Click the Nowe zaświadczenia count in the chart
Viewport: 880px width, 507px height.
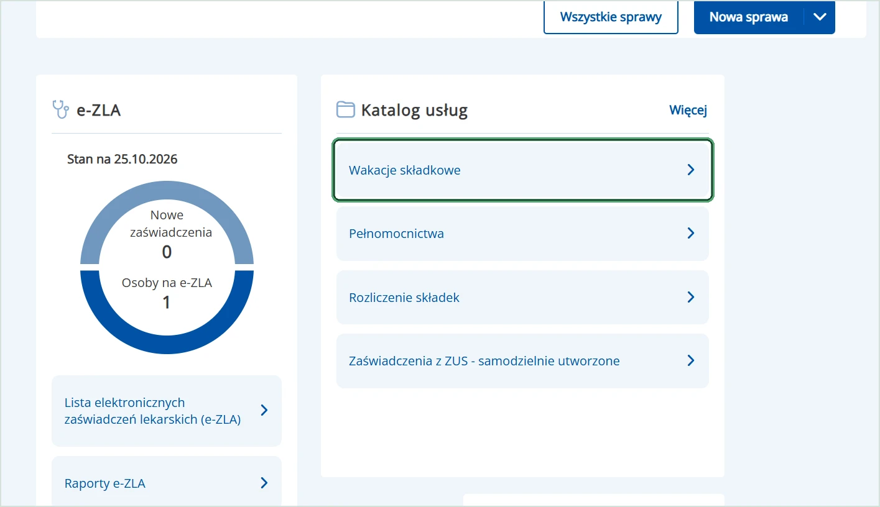point(167,252)
